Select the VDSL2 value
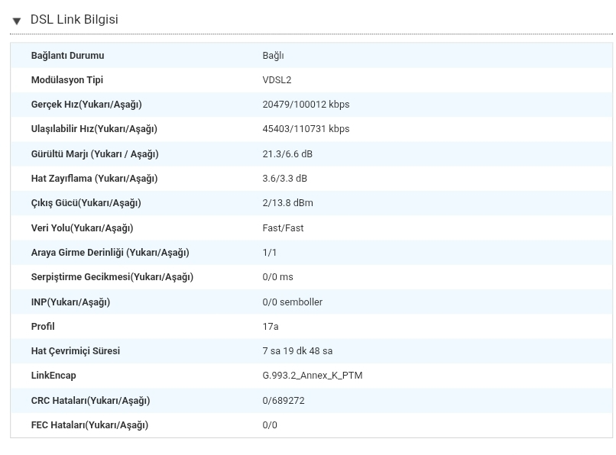The image size is (616, 455). coord(277,80)
